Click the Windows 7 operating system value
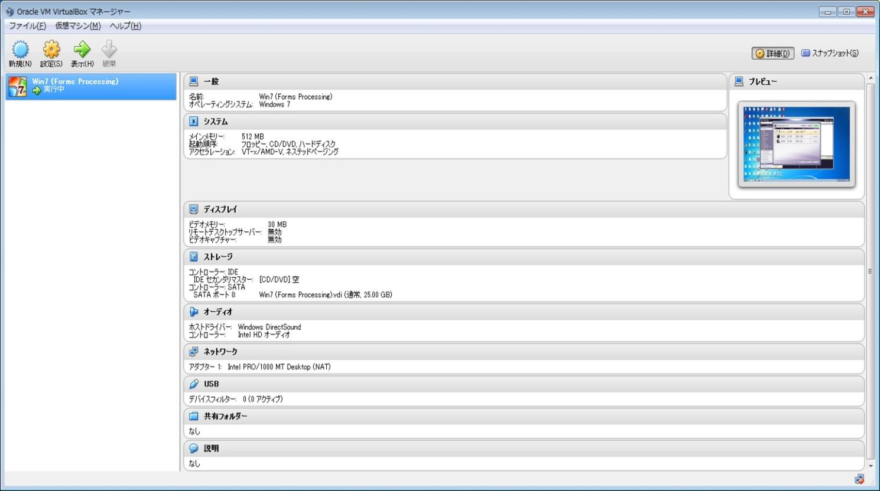Image resolution: width=880 pixels, height=491 pixels. (274, 104)
